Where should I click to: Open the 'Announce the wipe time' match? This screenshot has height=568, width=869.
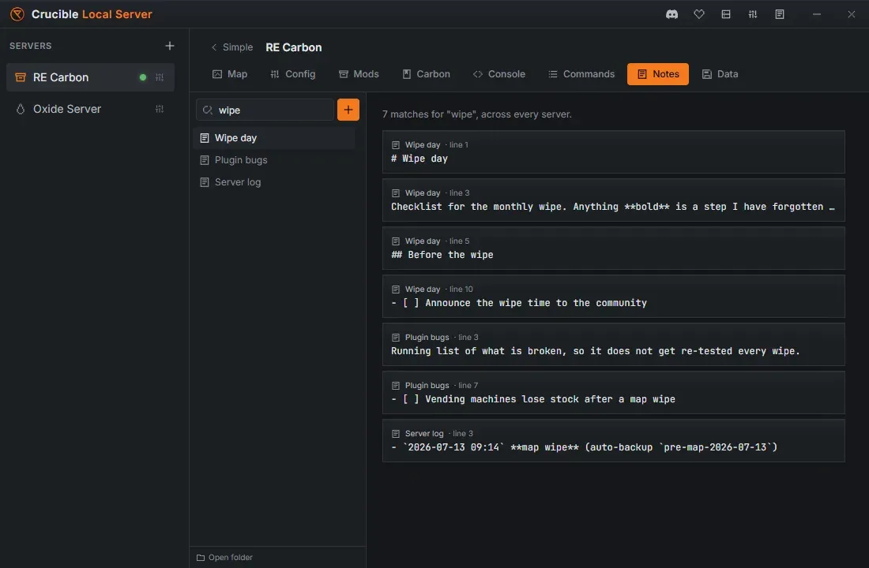pyautogui.click(x=614, y=297)
